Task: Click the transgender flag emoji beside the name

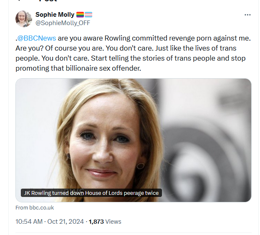Action: [88, 15]
